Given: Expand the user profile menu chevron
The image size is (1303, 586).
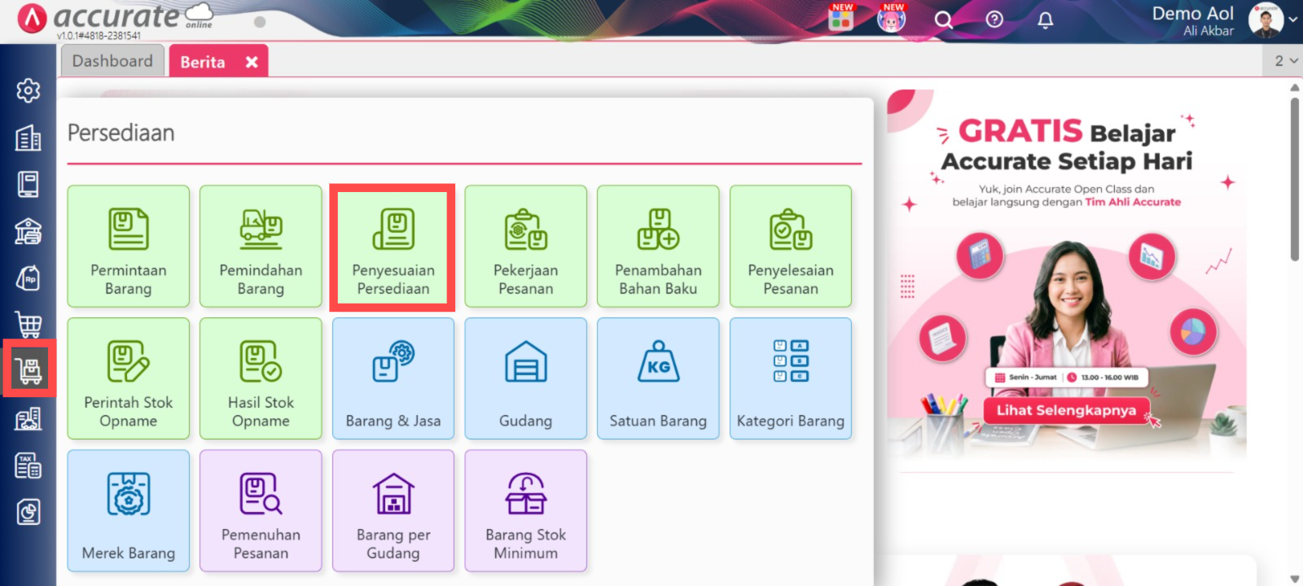Looking at the screenshot, I should [x=1293, y=20].
